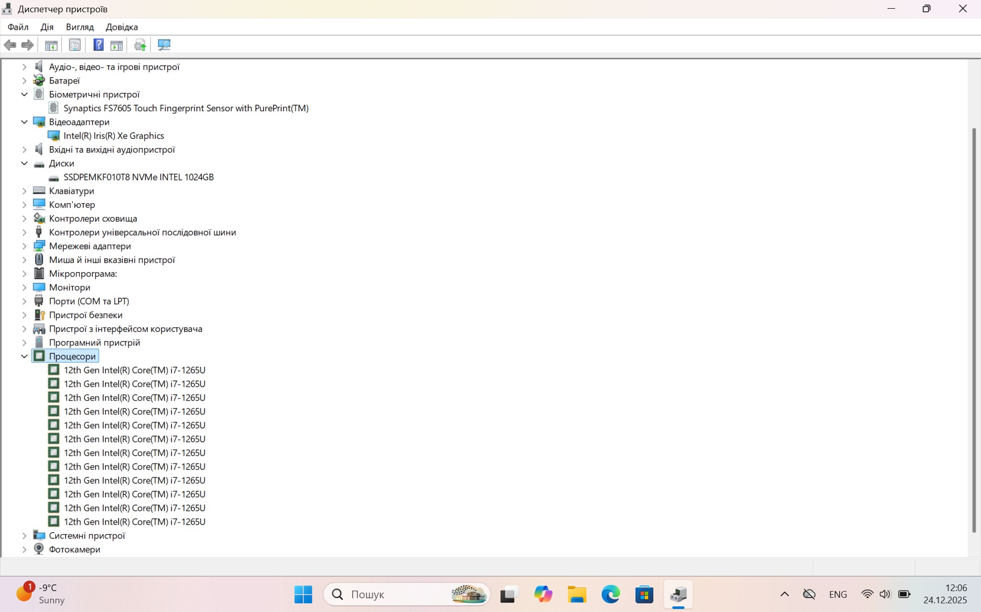The image size is (981, 612).
Task: Click Show/Hide console tree icon
Action: coord(51,45)
